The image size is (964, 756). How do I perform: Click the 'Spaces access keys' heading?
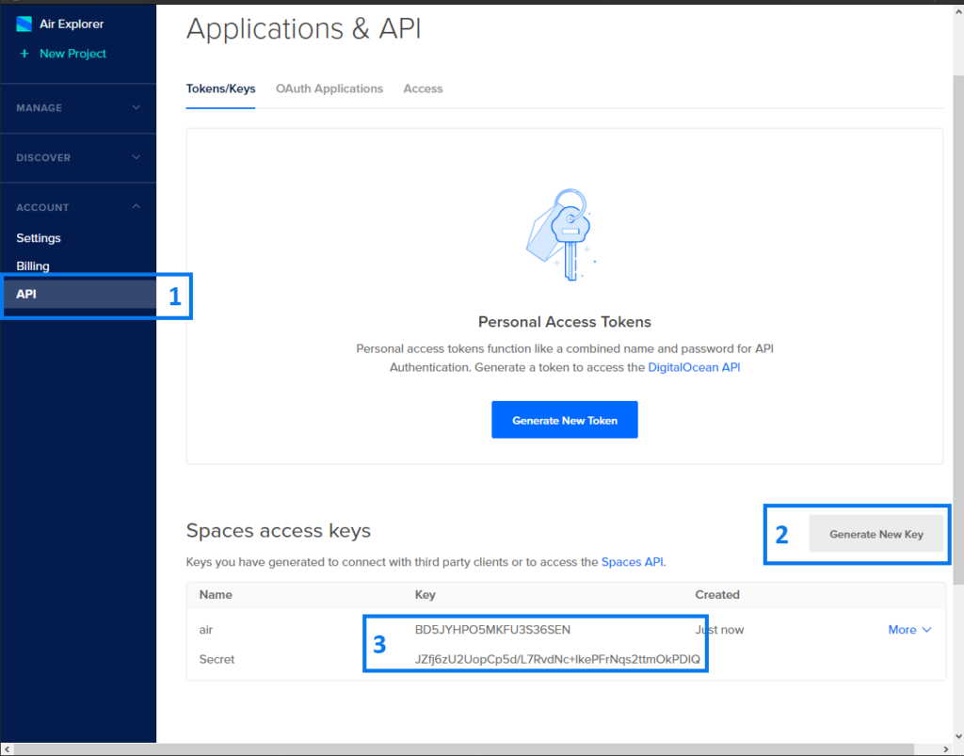[279, 530]
